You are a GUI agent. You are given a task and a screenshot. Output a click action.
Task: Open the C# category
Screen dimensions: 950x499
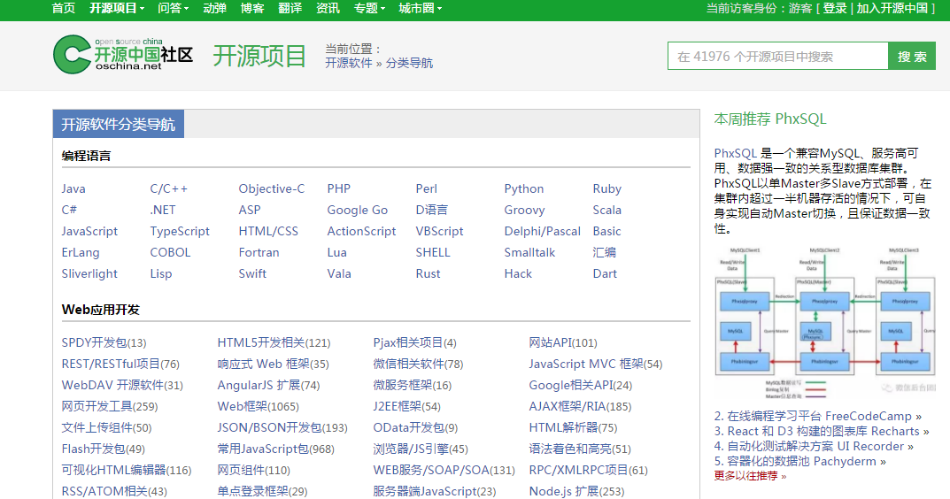[x=69, y=211]
